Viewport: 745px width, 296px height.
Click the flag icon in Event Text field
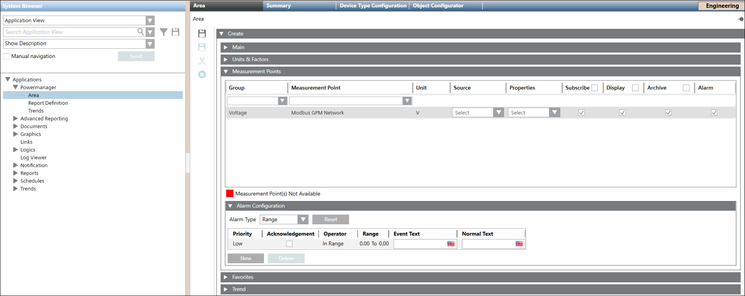click(x=451, y=244)
